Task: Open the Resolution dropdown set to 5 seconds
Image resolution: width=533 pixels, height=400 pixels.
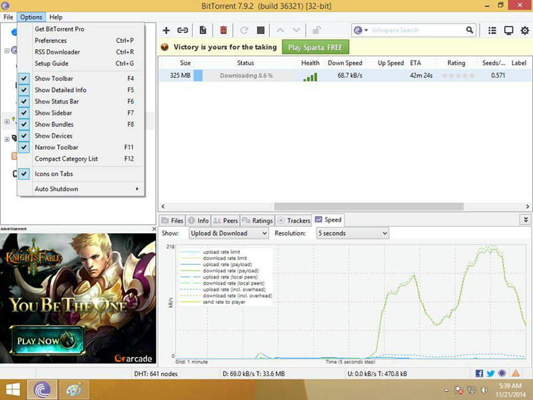Action: [353, 233]
